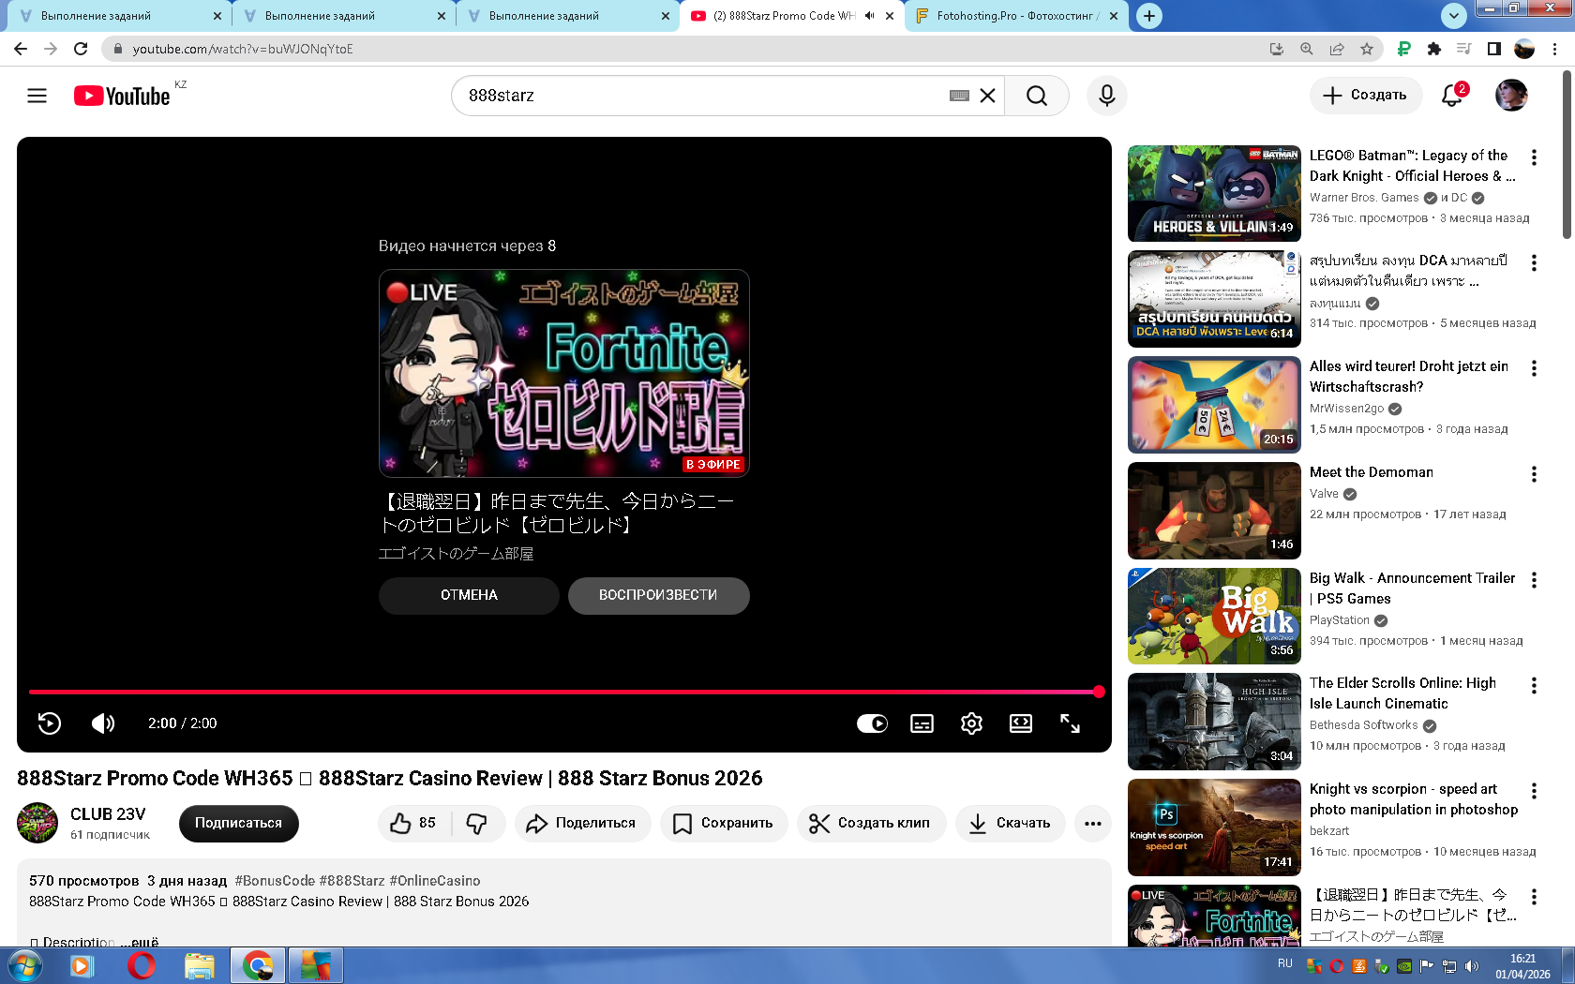This screenshot has width=1575, height=984.
Task: Enter fullscreen mode in the player
Action: pos(1070,723)
